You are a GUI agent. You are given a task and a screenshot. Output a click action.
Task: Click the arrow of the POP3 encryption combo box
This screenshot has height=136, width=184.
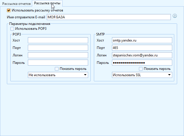[x=85, y=75]
